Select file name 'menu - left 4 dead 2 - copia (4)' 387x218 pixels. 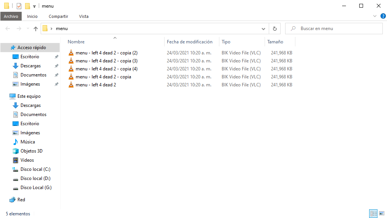[x=106, y=68]
